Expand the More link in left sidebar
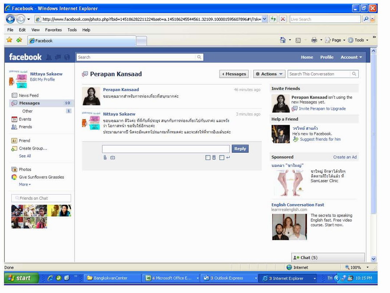The height and width of the screenshot is (293, 390). pyautogui.click(x=25, y=185)
